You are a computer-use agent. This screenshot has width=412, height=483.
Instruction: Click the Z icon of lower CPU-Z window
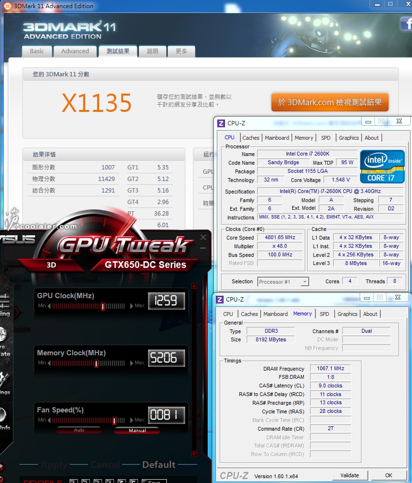(220, 300)
